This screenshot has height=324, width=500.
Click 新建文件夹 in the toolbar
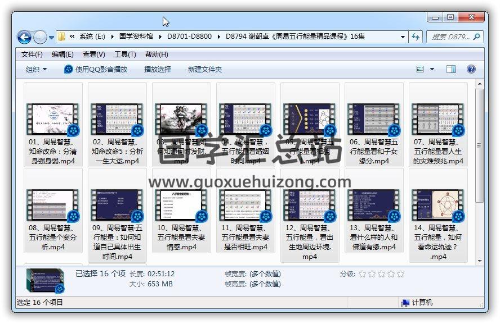click(205, 69)
